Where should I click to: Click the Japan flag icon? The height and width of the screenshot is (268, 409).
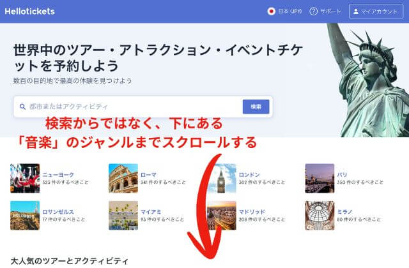(271, 11)
